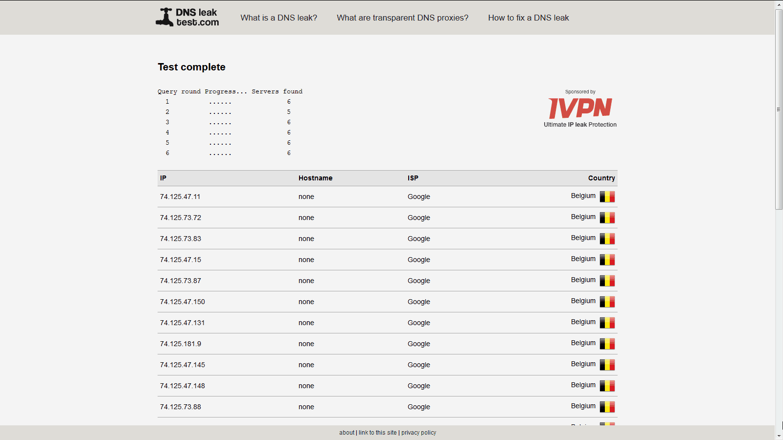Click the ISP column header

(413, 178)
